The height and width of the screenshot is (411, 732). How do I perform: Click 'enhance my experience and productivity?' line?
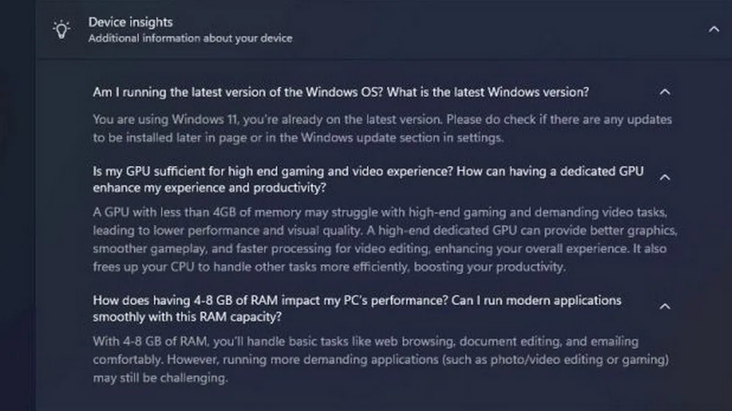[x=209, y=188]
